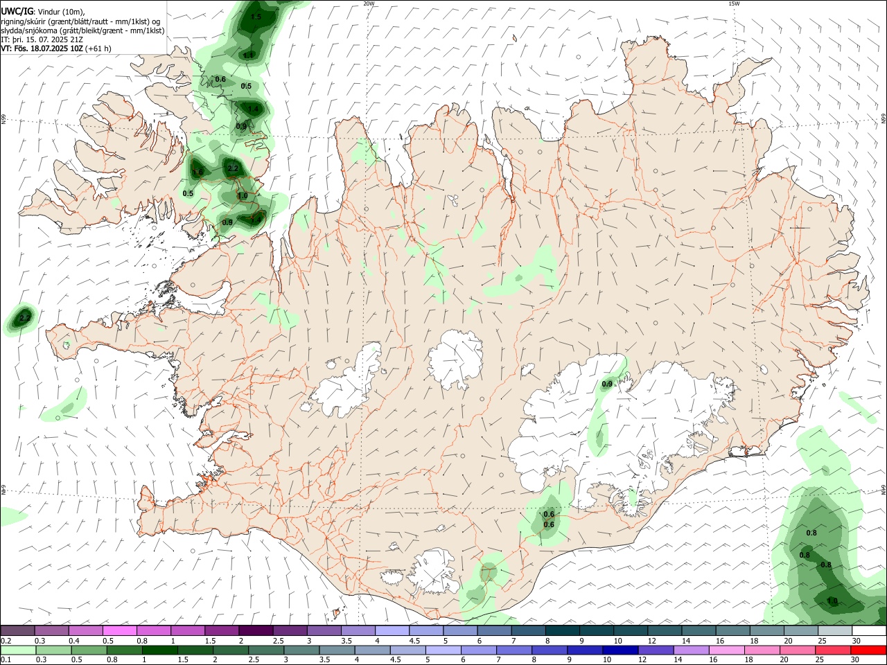Screen dimensions: 887x665
Task: Select the darkest green swatch labeled 1 in lower legend
Action: coord(159,650)
